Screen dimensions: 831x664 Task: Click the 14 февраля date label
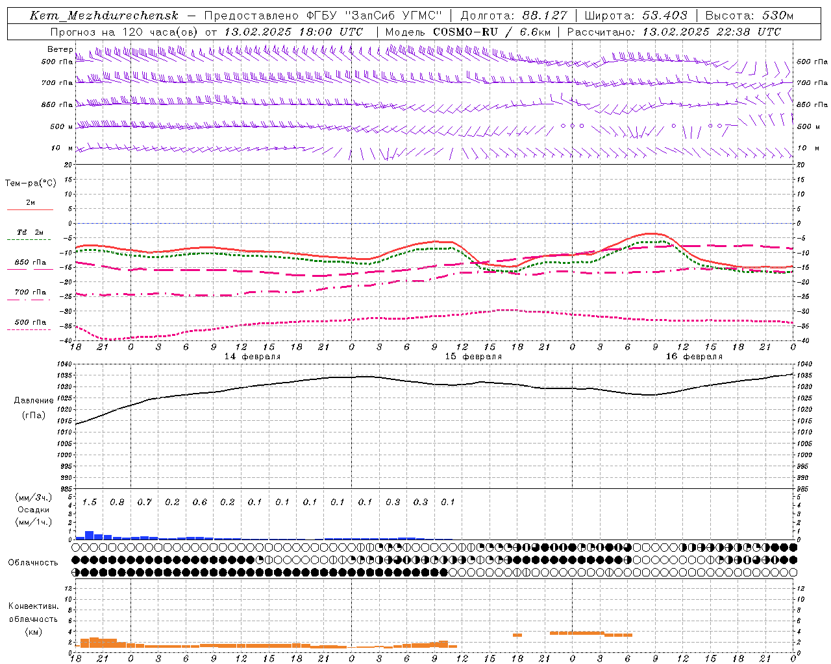tap(253, 357)
